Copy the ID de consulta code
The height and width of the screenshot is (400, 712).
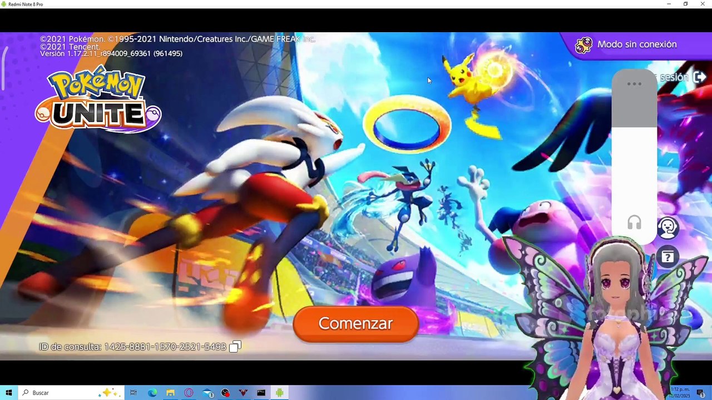point(235,347)
